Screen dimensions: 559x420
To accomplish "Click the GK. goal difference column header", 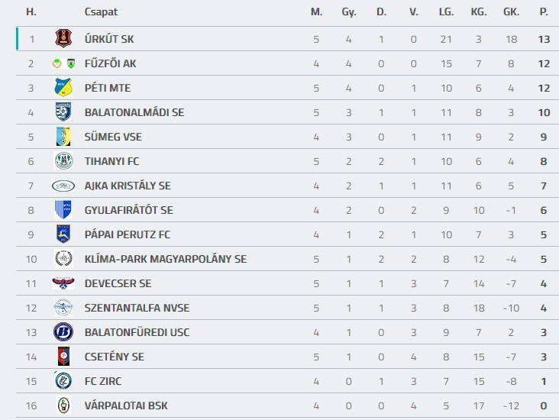I will coord(511,12).
